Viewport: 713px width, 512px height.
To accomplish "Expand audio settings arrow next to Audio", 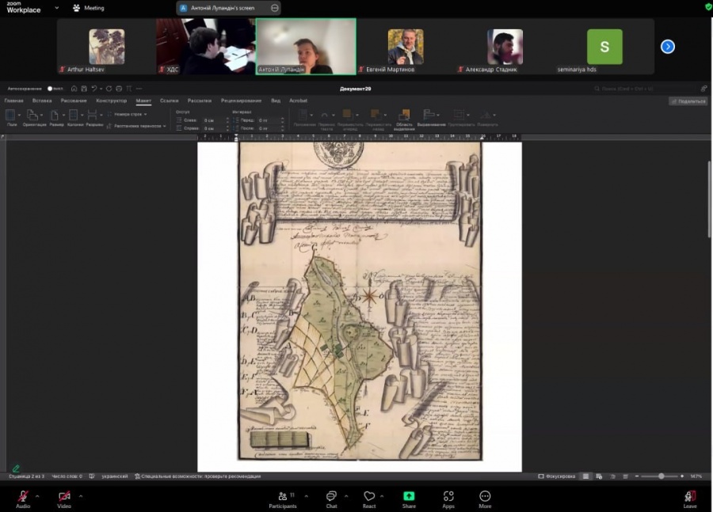I will coord(37,495).
